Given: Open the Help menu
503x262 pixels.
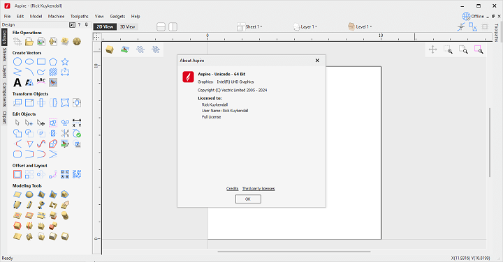Looking at the screenshot, I should click(x=136, y=16).
